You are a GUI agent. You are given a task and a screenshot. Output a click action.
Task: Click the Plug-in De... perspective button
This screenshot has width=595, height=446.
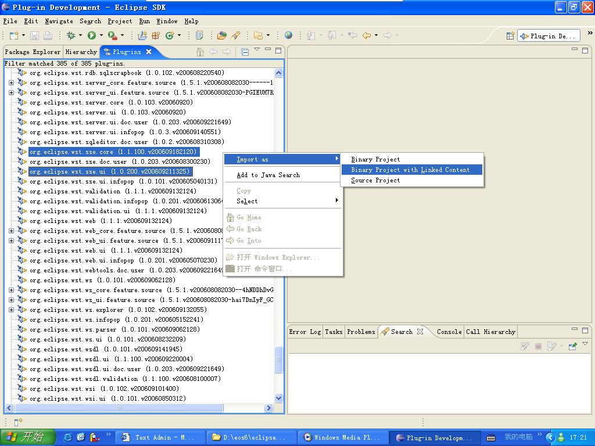549,36
